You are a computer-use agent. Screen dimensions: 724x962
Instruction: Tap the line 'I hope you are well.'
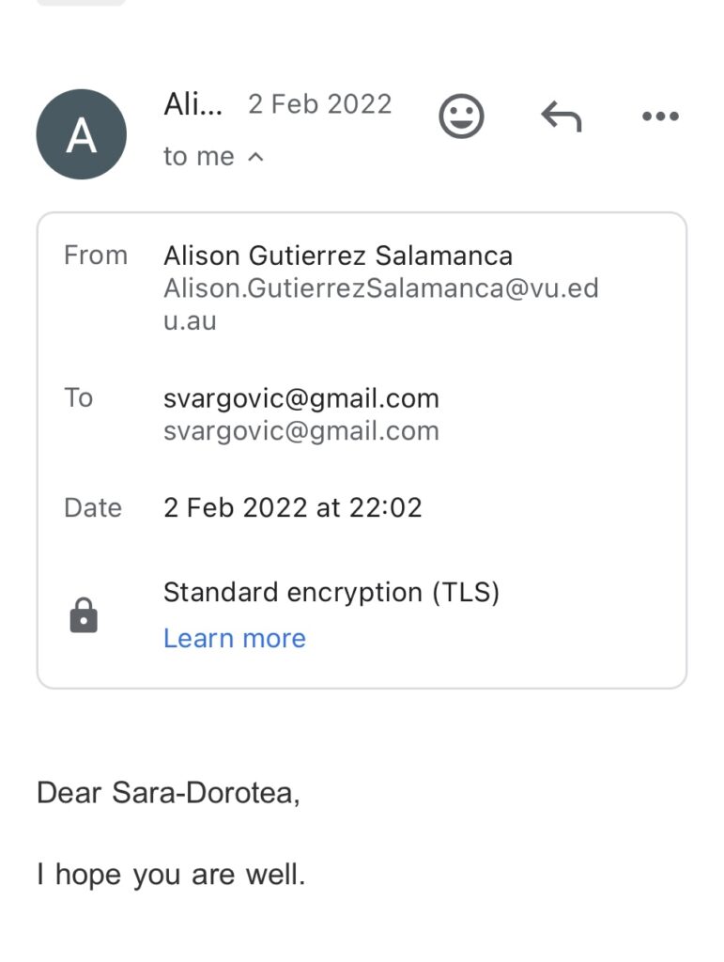pyautogui.click(x=170, y=875)
